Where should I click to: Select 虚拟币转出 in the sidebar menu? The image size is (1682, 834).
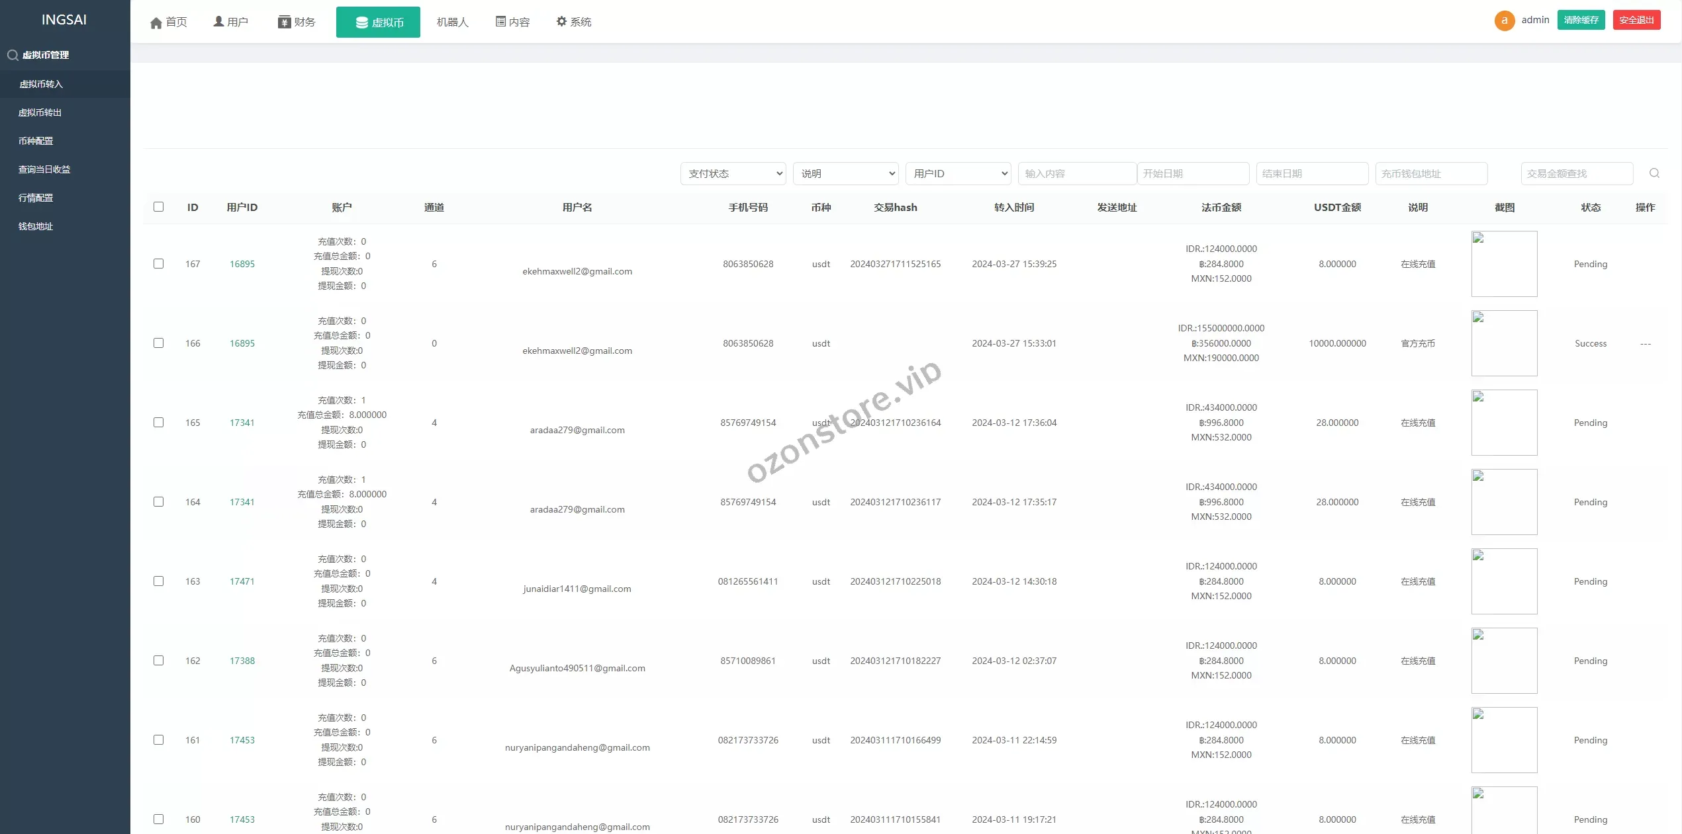[40, 113]
